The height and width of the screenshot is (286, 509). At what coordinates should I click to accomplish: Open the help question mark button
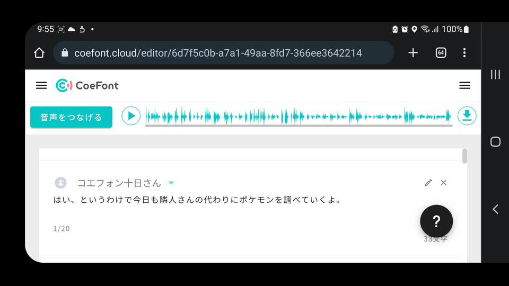[x=436, y=221]
